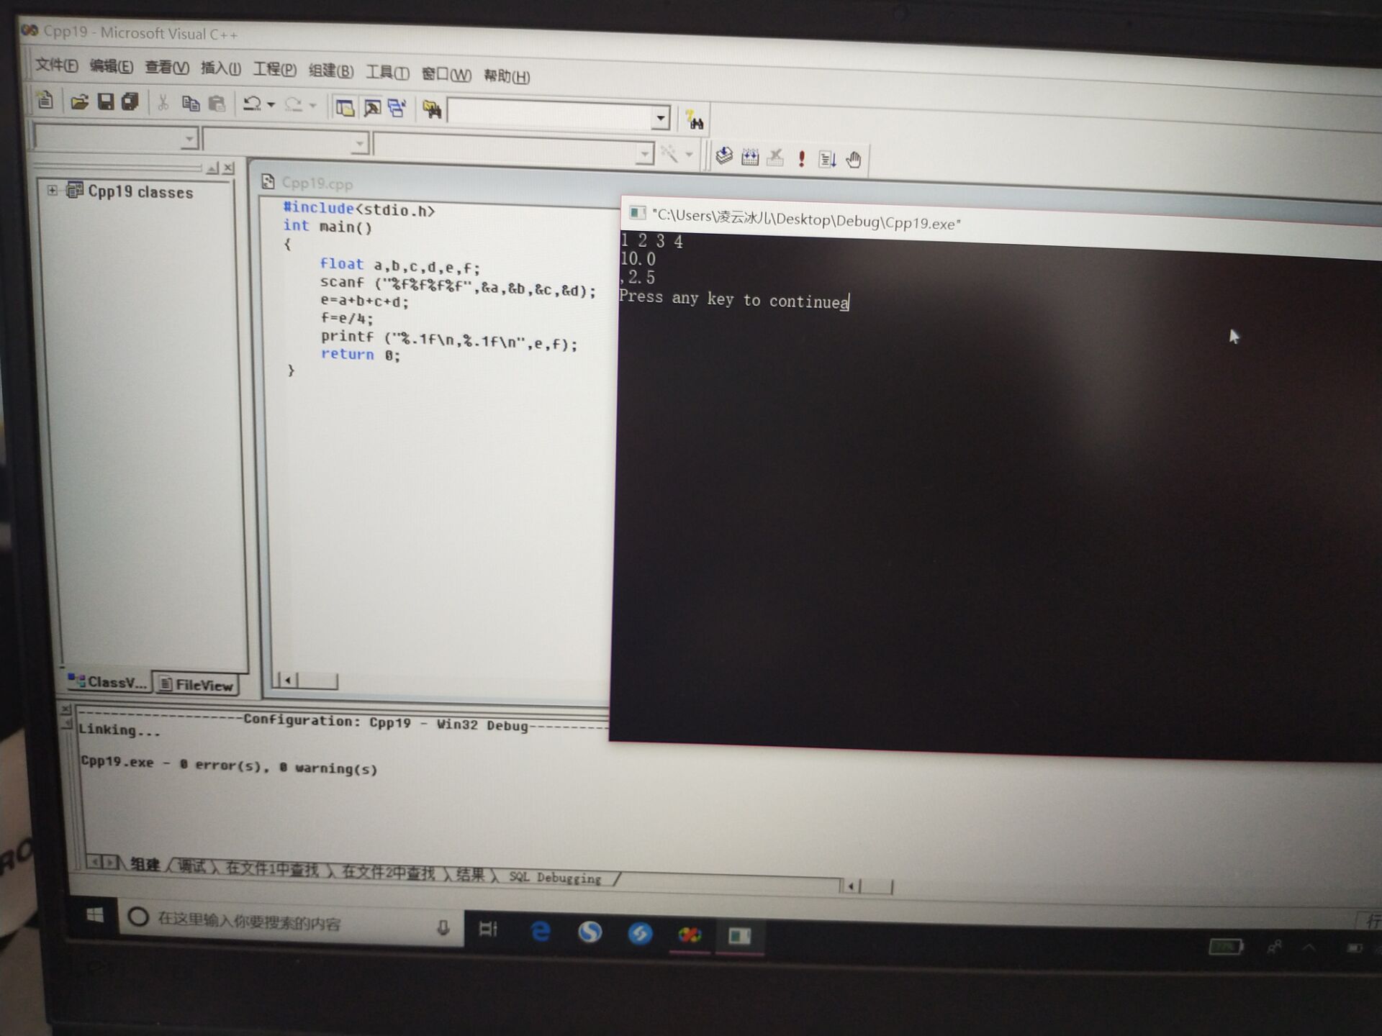Click the Open file folder icon

point(79,102)
